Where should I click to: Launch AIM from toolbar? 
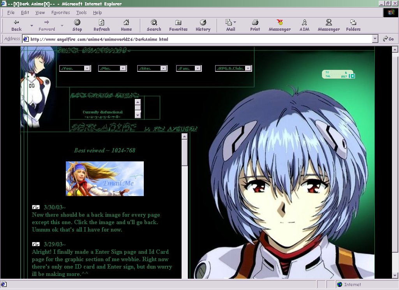[x=304, y=23]
